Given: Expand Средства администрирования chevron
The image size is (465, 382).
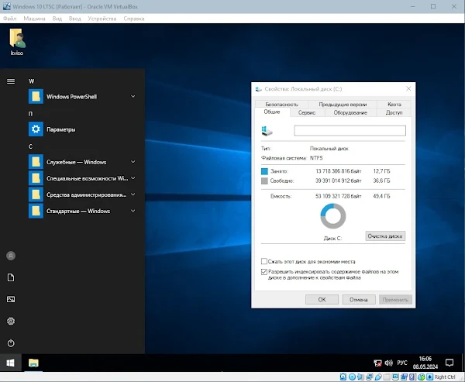Looking at the screenshot, I should (133, 194).
